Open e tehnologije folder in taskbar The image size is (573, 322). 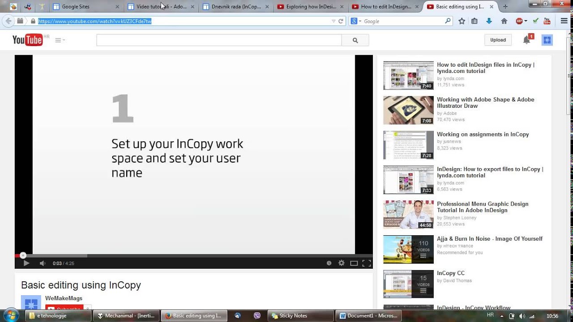(x=58, y=316)
